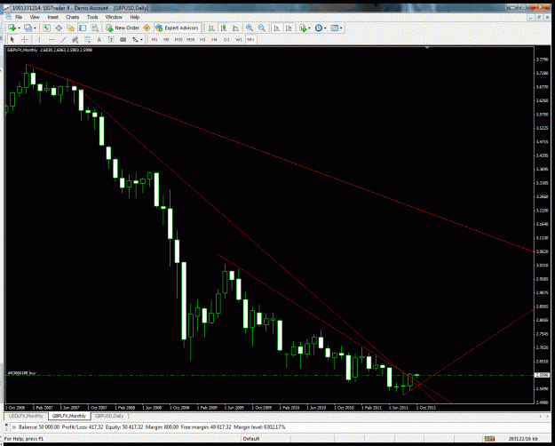The image size is (555, 446).
Task: Toggle the MN monthly timeframe button
Action: point(250,40)
